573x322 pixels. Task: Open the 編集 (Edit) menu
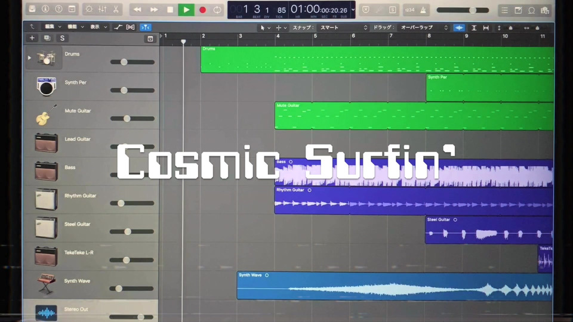pos(53,27)
